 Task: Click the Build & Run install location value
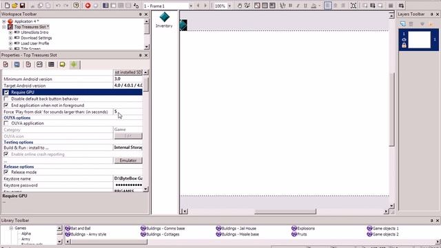[x=128, y=147]
